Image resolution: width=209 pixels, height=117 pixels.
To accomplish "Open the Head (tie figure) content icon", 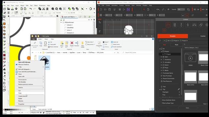I will (x=181, y=25).
